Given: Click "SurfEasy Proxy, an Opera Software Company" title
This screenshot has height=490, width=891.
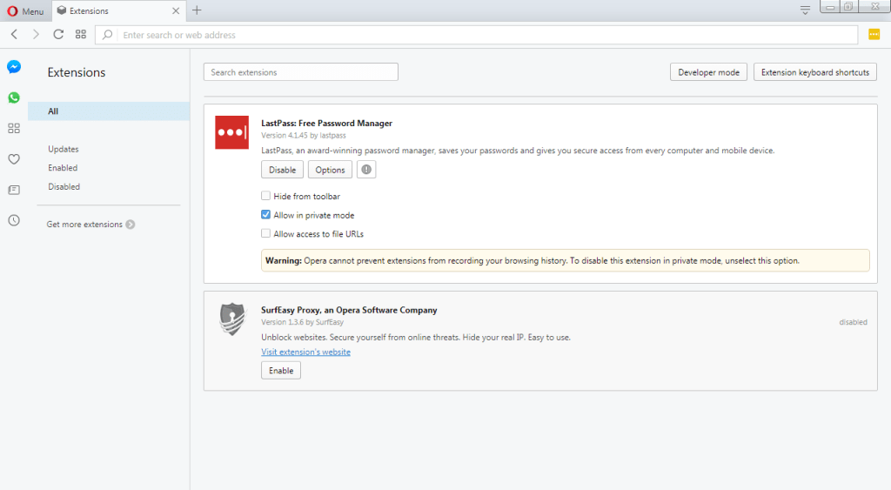Looking at the screenshot, I should click(x=349, y=310).
